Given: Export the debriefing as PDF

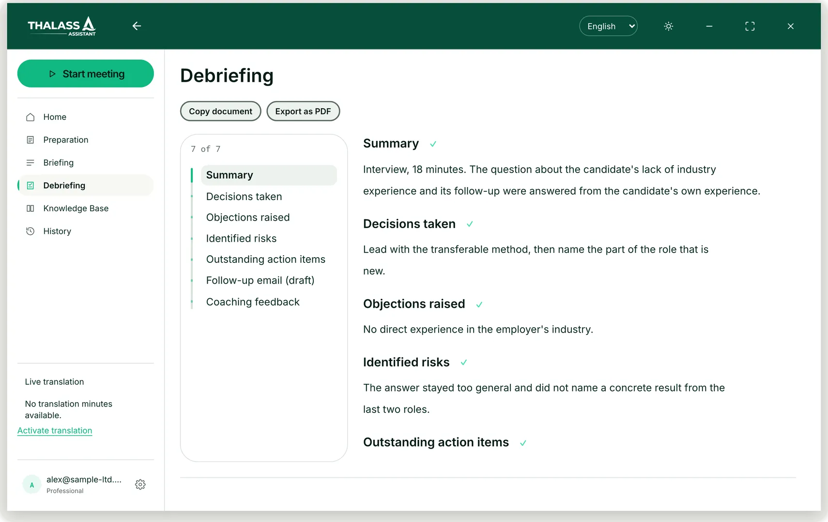Looking at the screenshot, I should point(303,111).
